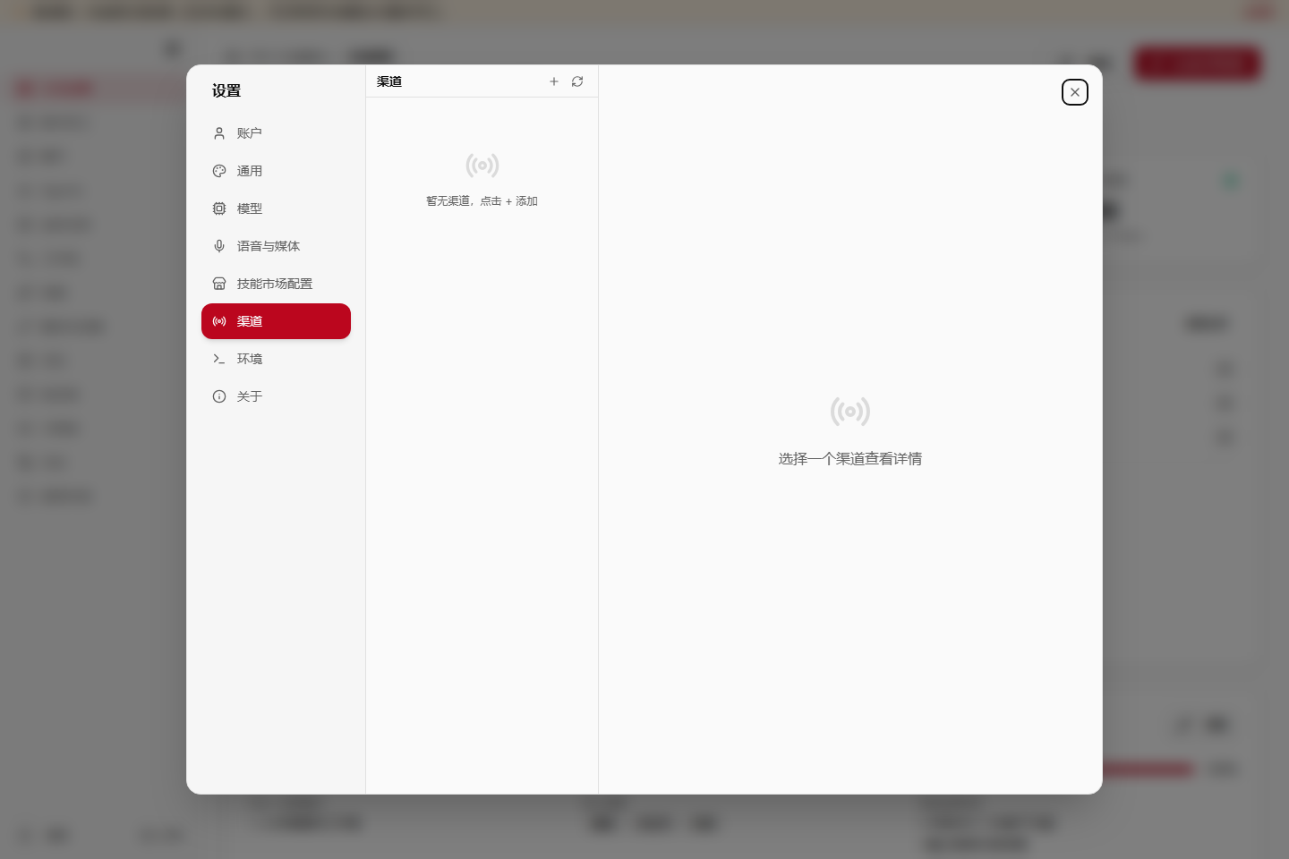Click the broadcast icon beside 渠道 in sidebar

(x=219, y=321)
